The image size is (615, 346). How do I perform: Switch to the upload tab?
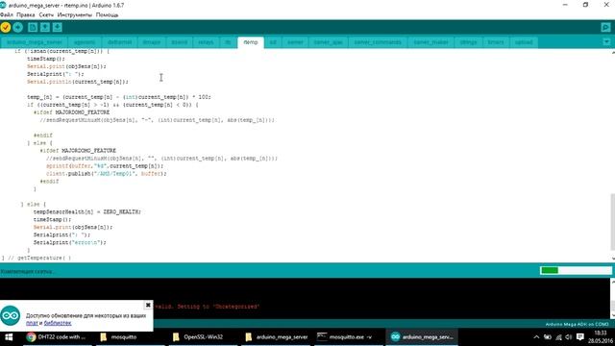pyautogui.click(x=524, y=42)
